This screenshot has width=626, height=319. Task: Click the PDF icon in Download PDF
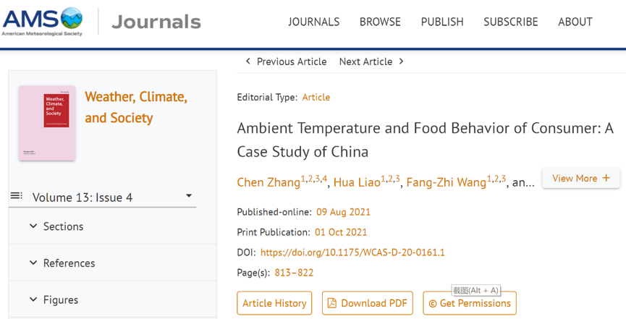(x=332, y=303)
